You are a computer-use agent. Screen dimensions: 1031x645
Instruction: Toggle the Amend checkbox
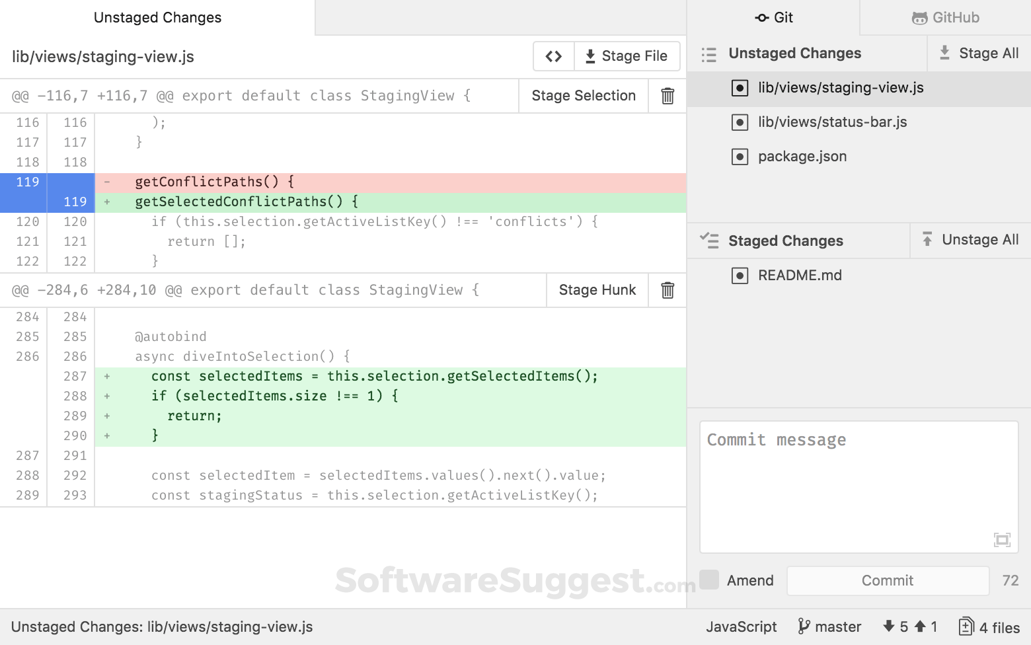pos(709,580)
